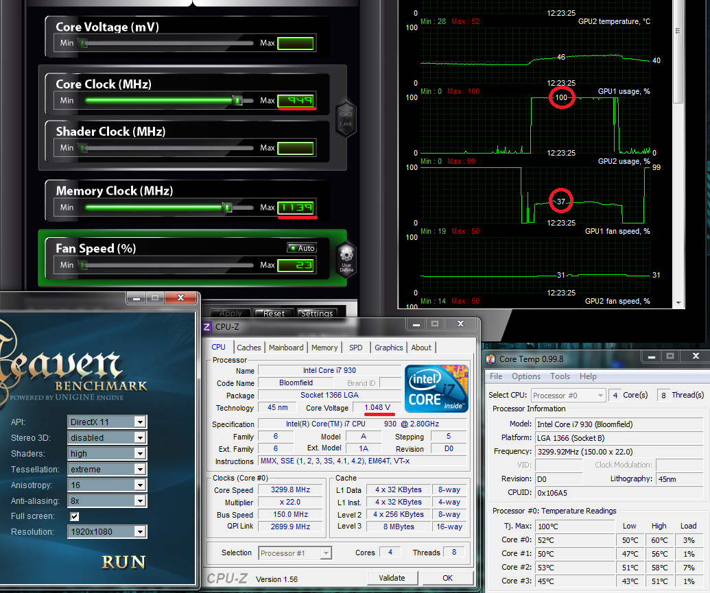Click the Fan Speed slider handle

tap(83, 265)
